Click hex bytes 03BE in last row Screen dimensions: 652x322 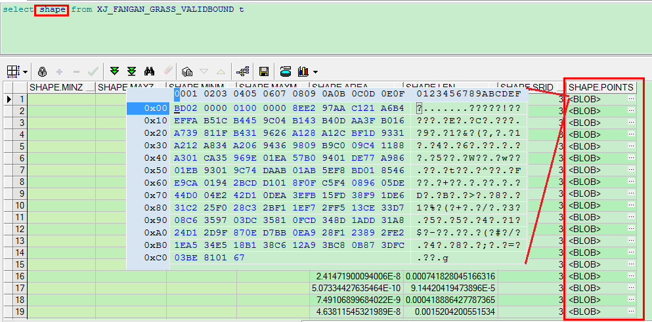(185, 258)
